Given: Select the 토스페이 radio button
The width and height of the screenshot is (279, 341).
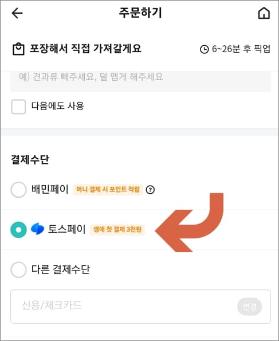Looking at the screenshot, I should click(18, 230).
